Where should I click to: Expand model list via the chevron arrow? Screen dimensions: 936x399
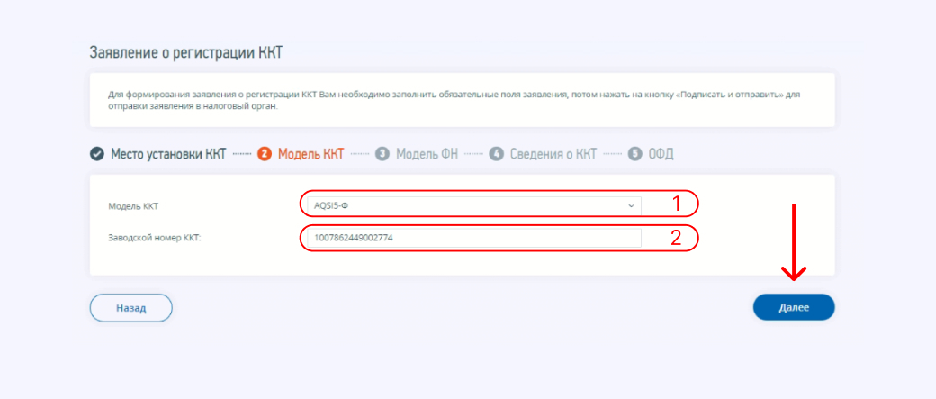tap(630, 205)
